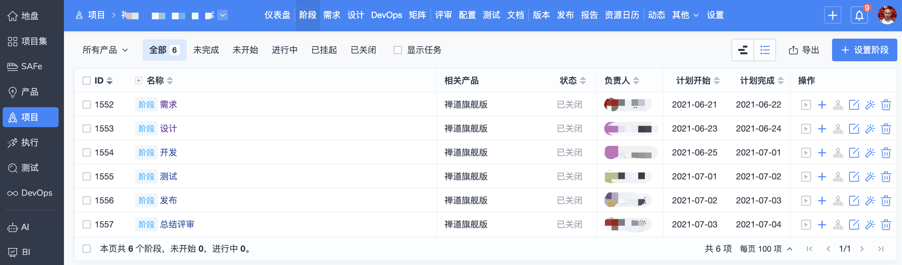Click the plus quick-create icon in header

pos(832,15)
